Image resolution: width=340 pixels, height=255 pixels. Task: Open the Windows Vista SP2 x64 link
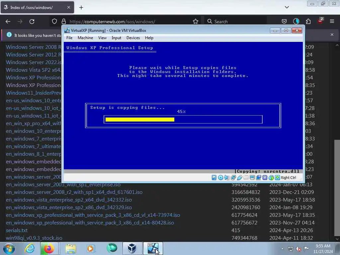34,70
